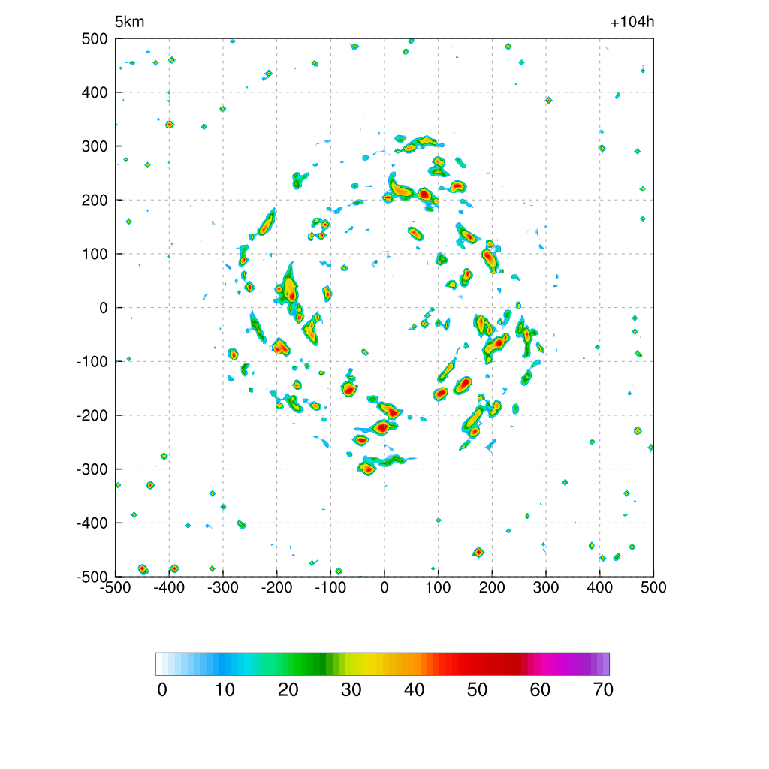Pick the yellow segment of the colorbar

click(x=366, y=664)
